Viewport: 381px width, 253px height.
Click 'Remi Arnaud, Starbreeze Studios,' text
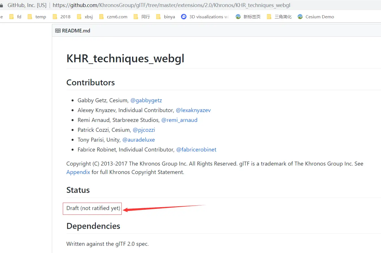pos(119,120)
